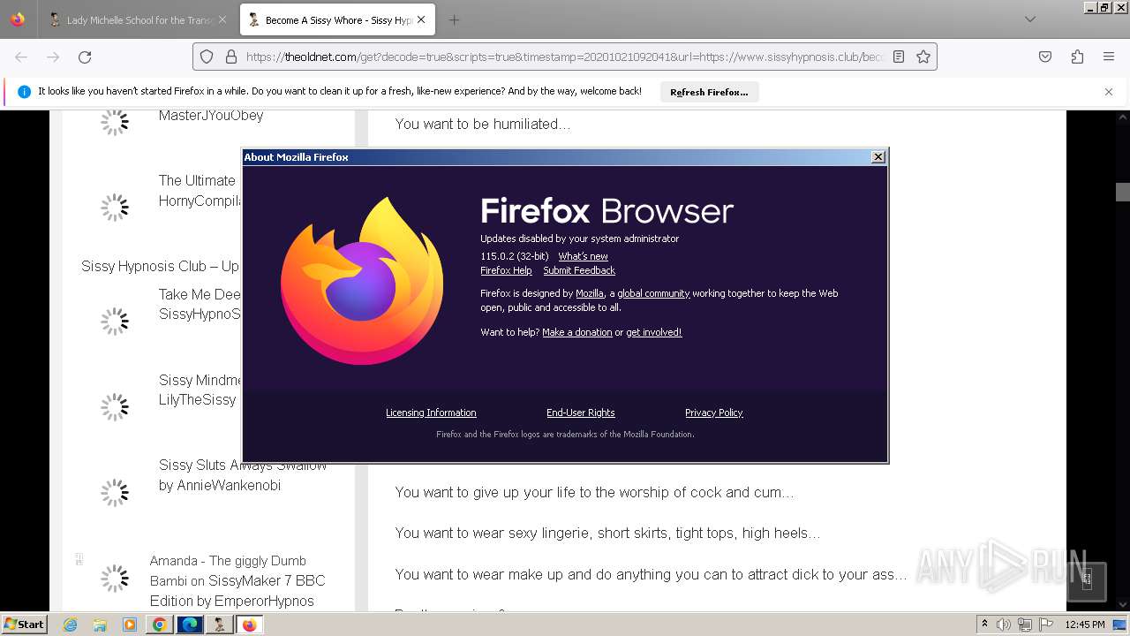Open Firefox View from the tab bar
The height and width of the screenshot is (636, 1130).
pyautogui.click(x=18, y=19)
